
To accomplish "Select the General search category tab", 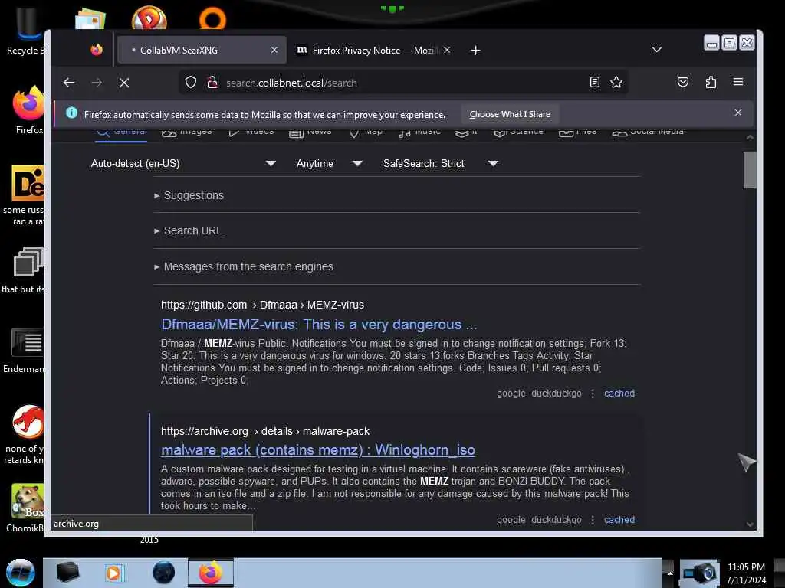I will click(x=121, y=132).
